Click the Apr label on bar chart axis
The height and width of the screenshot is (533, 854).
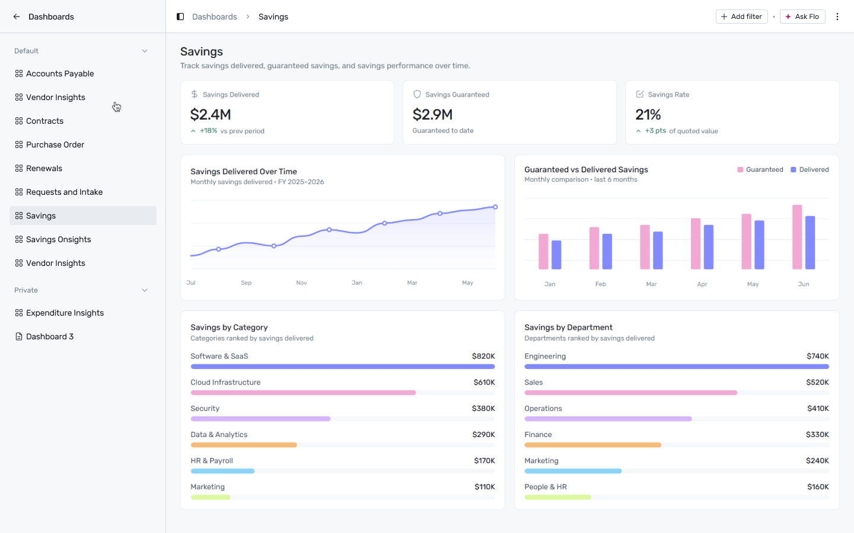click(702, 284)
